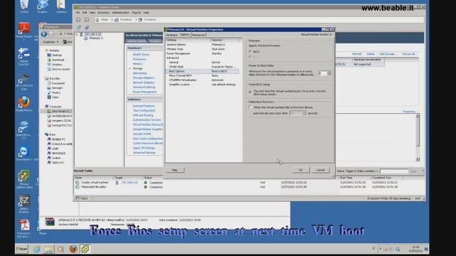
Task: Click the vertical scrollbar in the vSphere right pane
Action: pyautogui.click(x=418, y=137)
